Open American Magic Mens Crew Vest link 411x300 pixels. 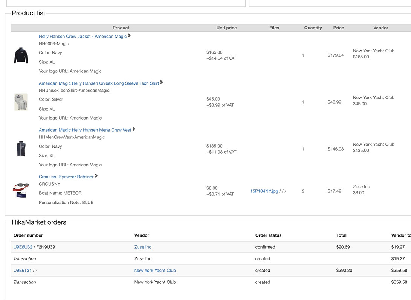coord(85,130)
